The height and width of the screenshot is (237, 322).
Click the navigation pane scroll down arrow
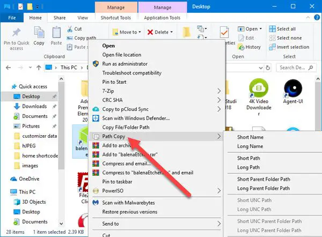(61, 224)
